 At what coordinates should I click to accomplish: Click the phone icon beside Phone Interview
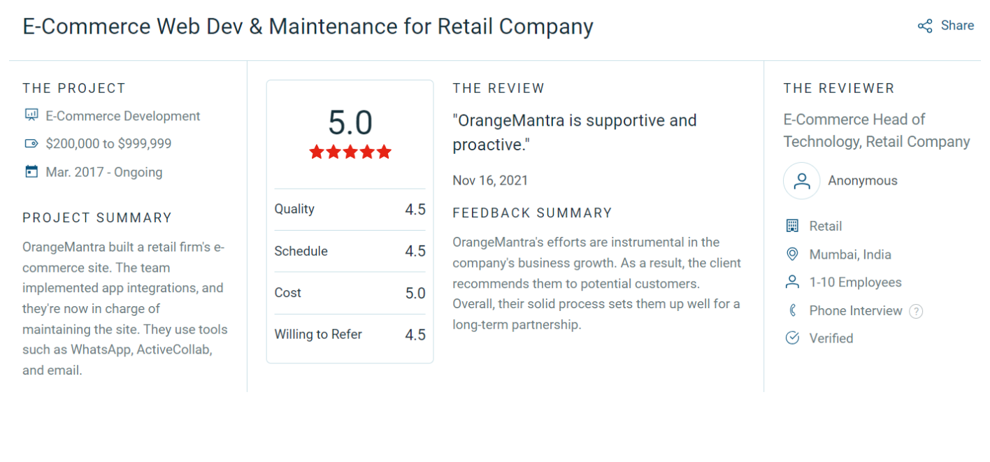click(792, 310)
